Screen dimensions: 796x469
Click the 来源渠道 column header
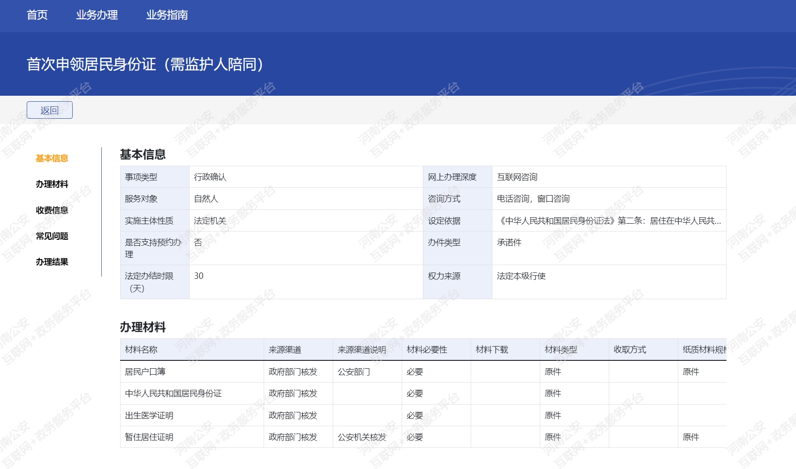pos(285,350)
